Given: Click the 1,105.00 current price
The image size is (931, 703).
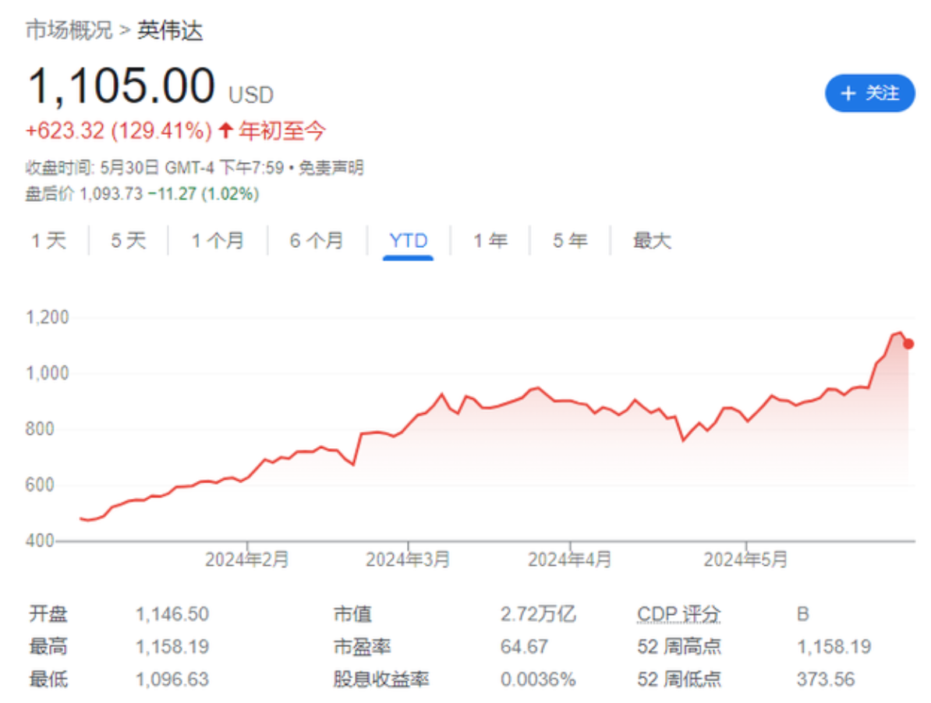Looking at the screenshot, I should 121,86.
